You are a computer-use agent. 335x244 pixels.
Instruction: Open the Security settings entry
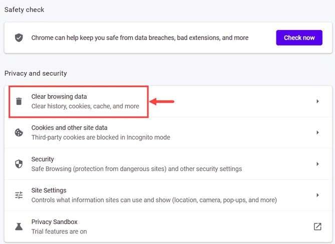click(x=168, y=164)
